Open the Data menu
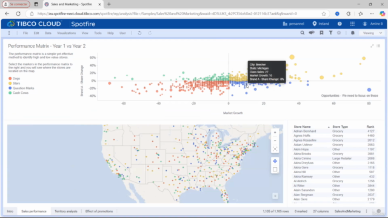The image size is (388, 218). 48,33
